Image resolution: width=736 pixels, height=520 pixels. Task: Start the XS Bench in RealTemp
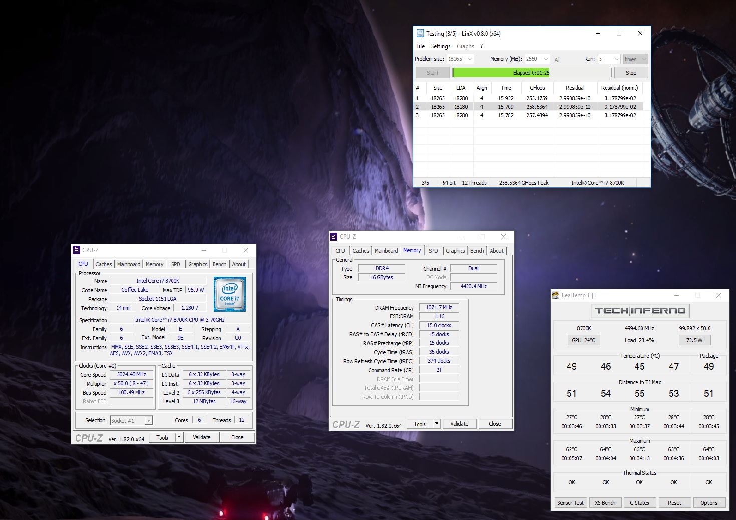click(x=605, y=503)
